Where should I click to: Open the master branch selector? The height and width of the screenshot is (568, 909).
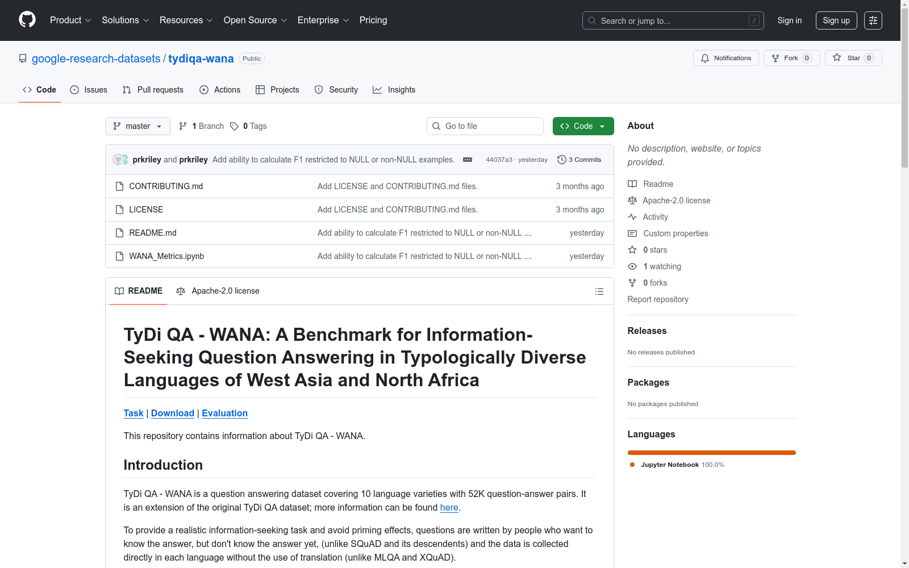click(x=138, y=126)
